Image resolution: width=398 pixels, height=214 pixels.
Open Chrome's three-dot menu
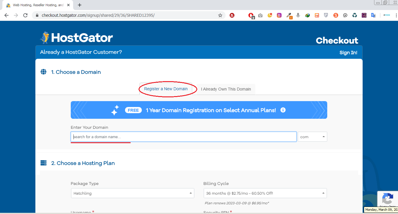396,15
